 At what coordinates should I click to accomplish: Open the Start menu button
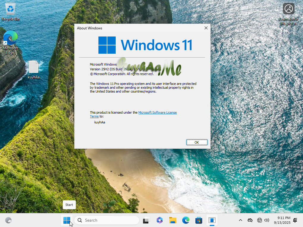pos(67,220)
